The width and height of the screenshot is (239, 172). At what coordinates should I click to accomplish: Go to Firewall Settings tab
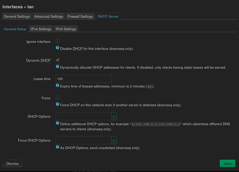click(80, 16)
